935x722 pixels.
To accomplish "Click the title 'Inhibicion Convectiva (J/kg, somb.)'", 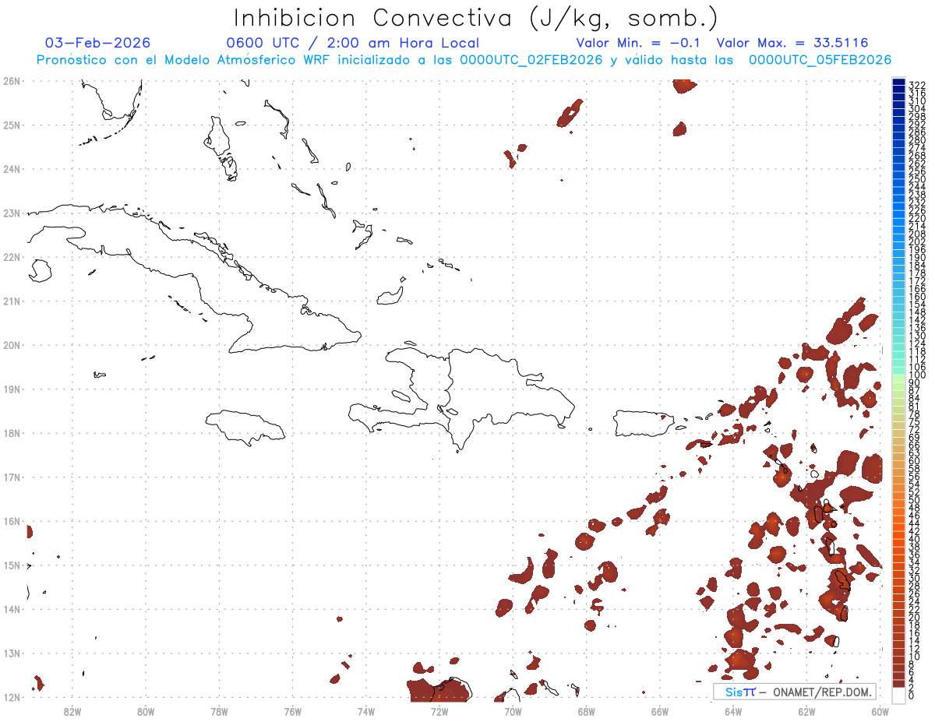I will [476, 18].
